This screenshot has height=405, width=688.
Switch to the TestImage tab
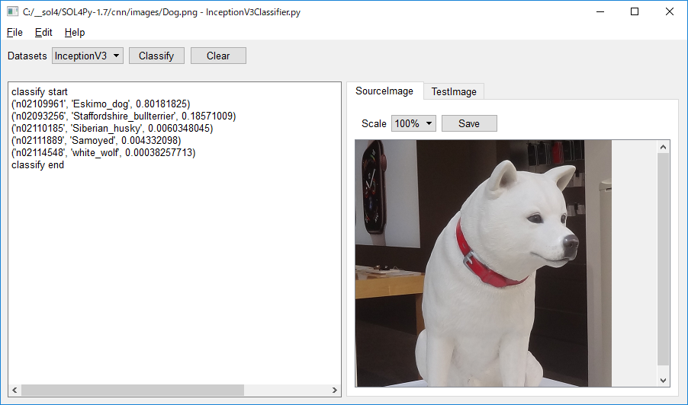pos(454,91)
